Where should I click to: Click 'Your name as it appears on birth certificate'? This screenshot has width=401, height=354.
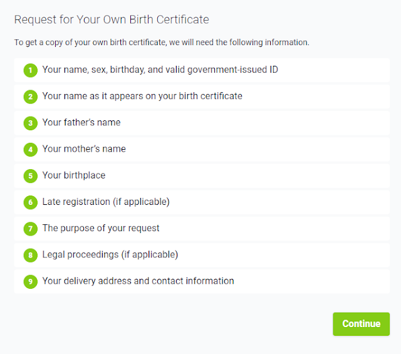[x=142, y=96]
